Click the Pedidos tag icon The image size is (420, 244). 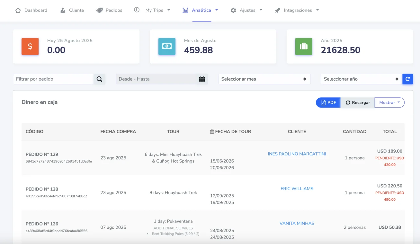click(x=100, y=10)
